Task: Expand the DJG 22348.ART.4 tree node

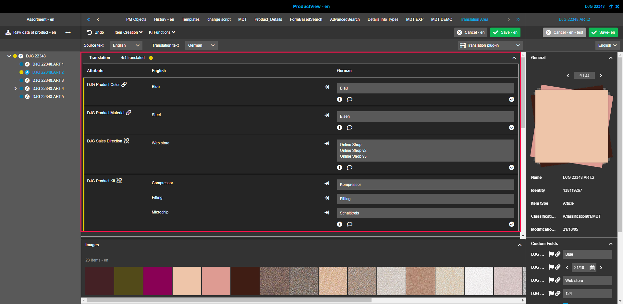Action: click(15, 89)
